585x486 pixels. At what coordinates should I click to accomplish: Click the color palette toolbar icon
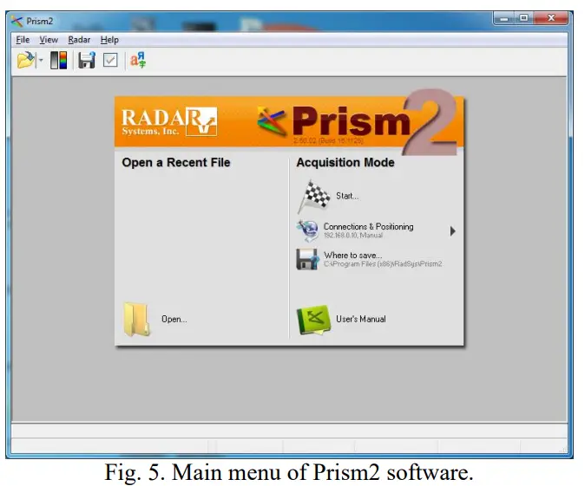[x=58, y=60]
